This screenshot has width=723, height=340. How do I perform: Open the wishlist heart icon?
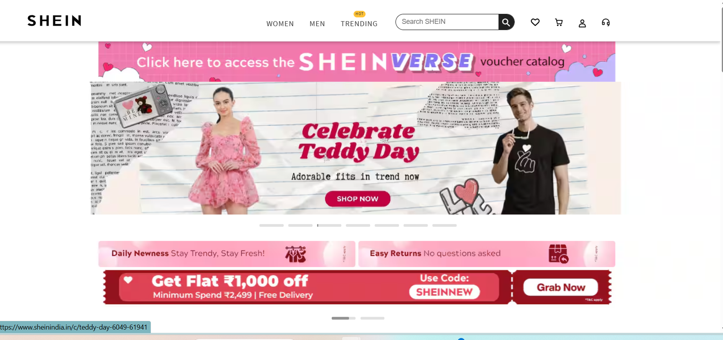tap(535, 22)
